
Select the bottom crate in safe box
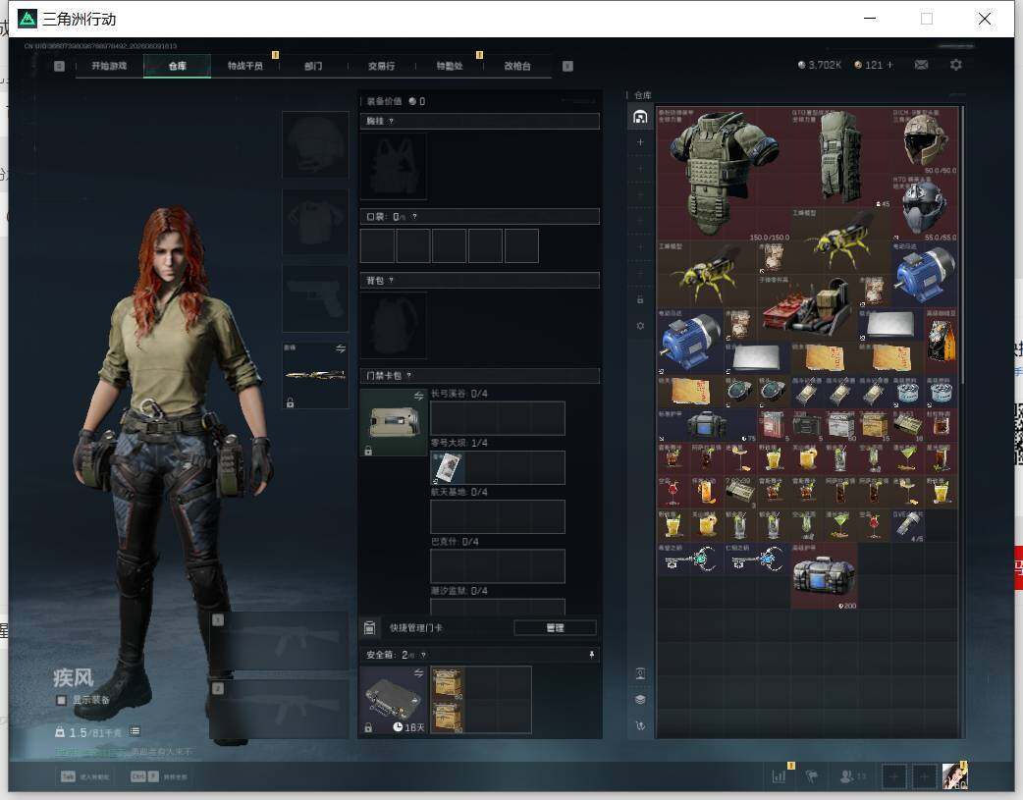coord(448,717)
